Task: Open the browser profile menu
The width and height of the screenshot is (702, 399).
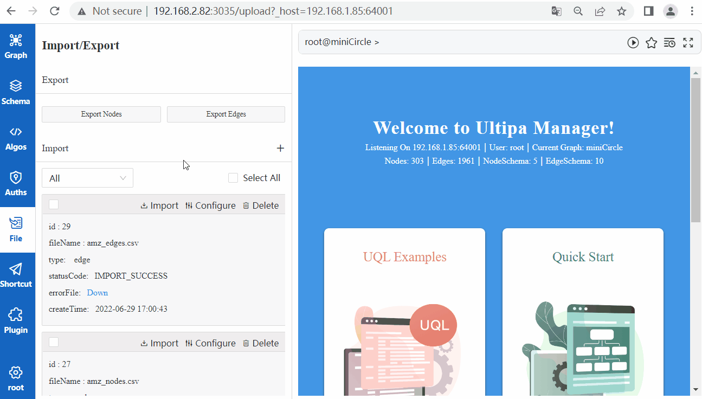Action: (x=671, y=11)
